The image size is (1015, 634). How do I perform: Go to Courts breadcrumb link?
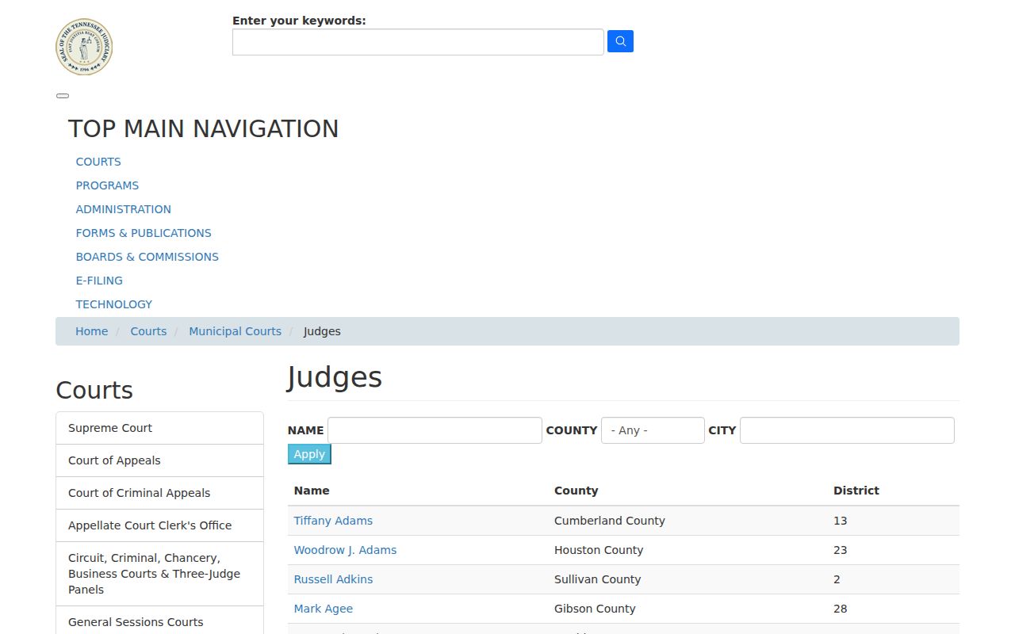(148, 331)
